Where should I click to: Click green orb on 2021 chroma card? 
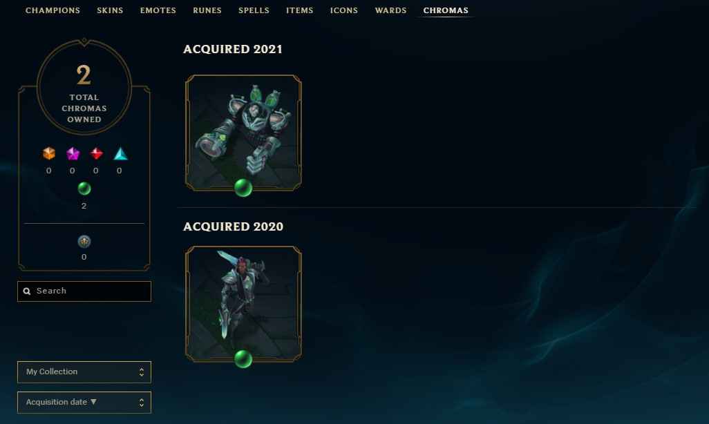(x=243, y=188)
